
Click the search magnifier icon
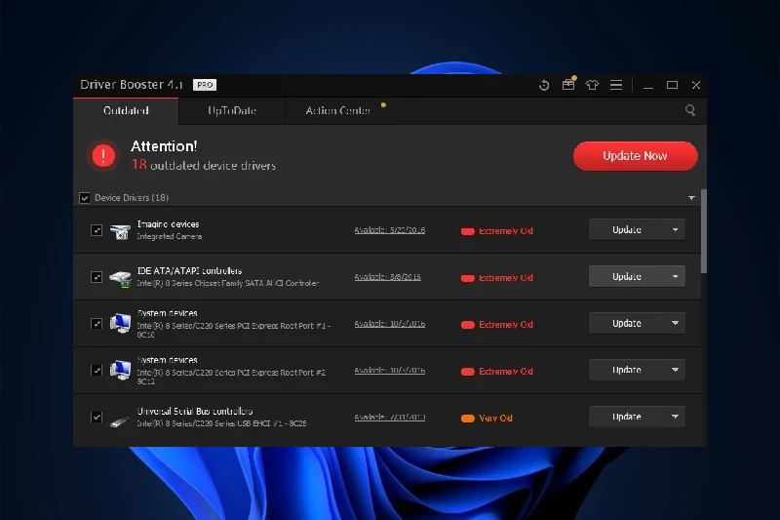pyautogui.click(x=690, y=110)
